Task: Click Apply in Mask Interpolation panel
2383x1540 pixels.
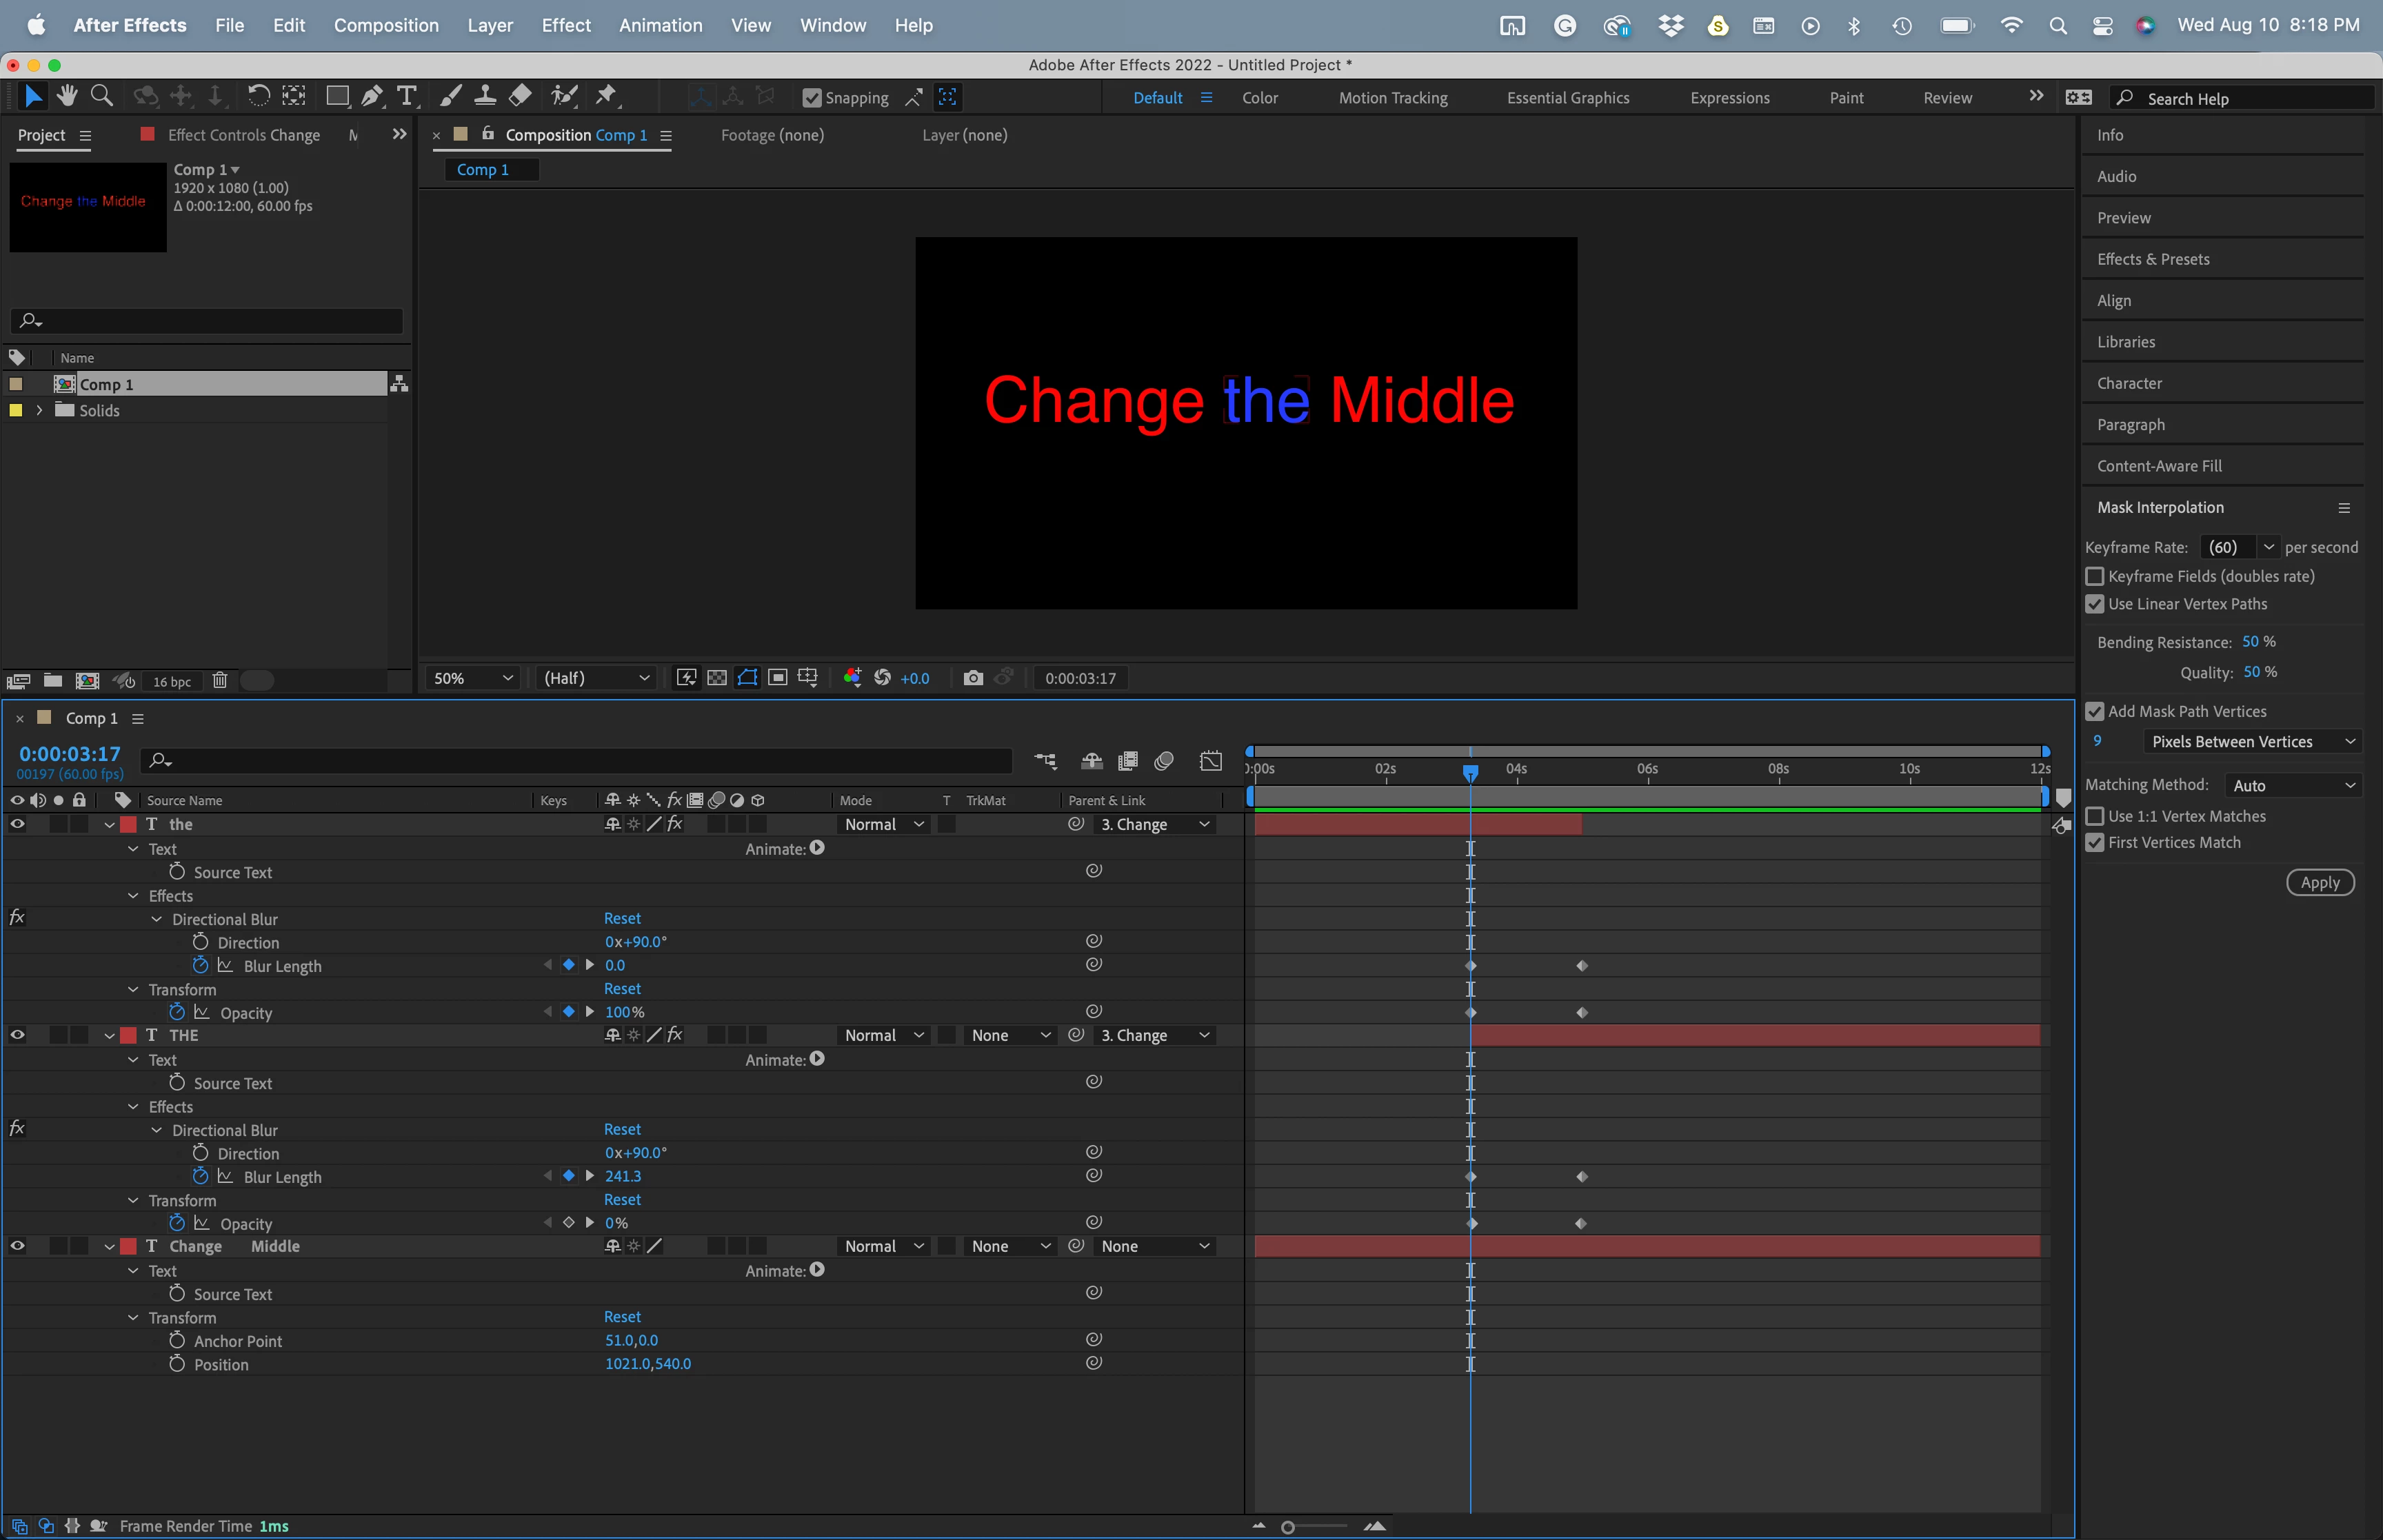Action: [x=2319, y=882]
